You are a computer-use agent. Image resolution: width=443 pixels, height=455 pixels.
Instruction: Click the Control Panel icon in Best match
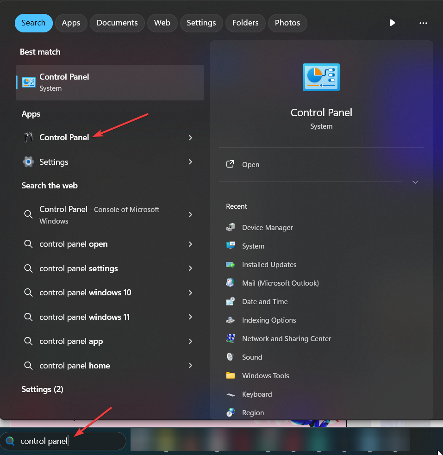click(x=28, y=82)
